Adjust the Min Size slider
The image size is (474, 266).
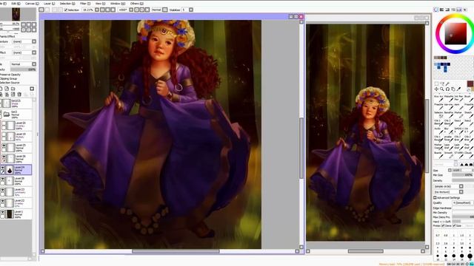463,175
